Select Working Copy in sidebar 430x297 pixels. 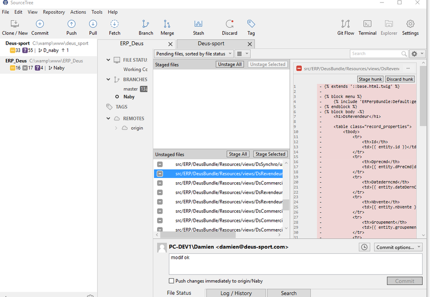pyautogui.click(x=136, y=70)
